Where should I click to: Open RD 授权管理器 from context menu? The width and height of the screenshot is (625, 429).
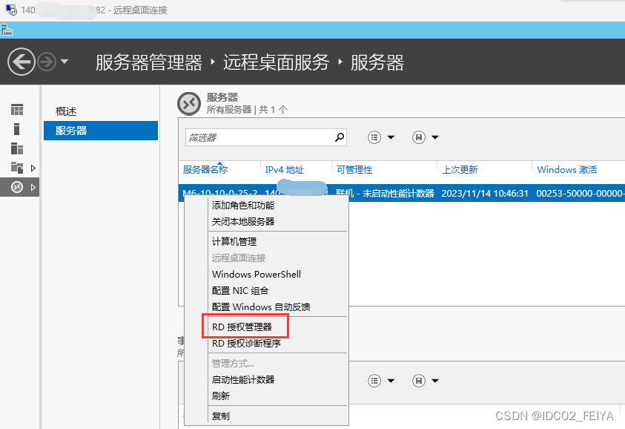point(242,327)
